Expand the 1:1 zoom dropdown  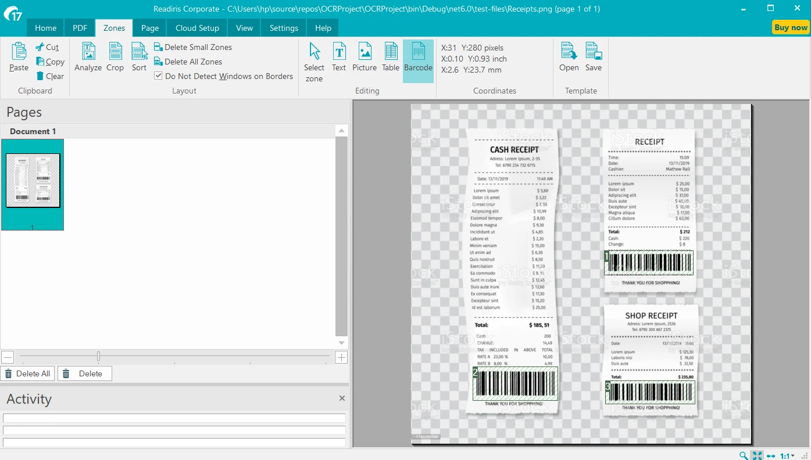point(793,456)
